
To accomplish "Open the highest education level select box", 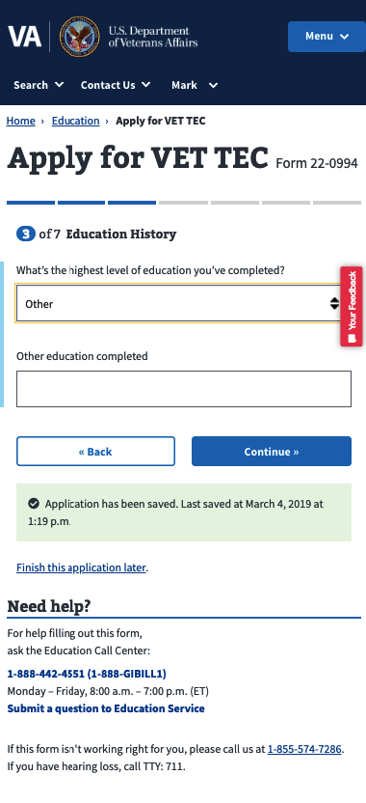I will pyautogui.click(x=178, y=304).
